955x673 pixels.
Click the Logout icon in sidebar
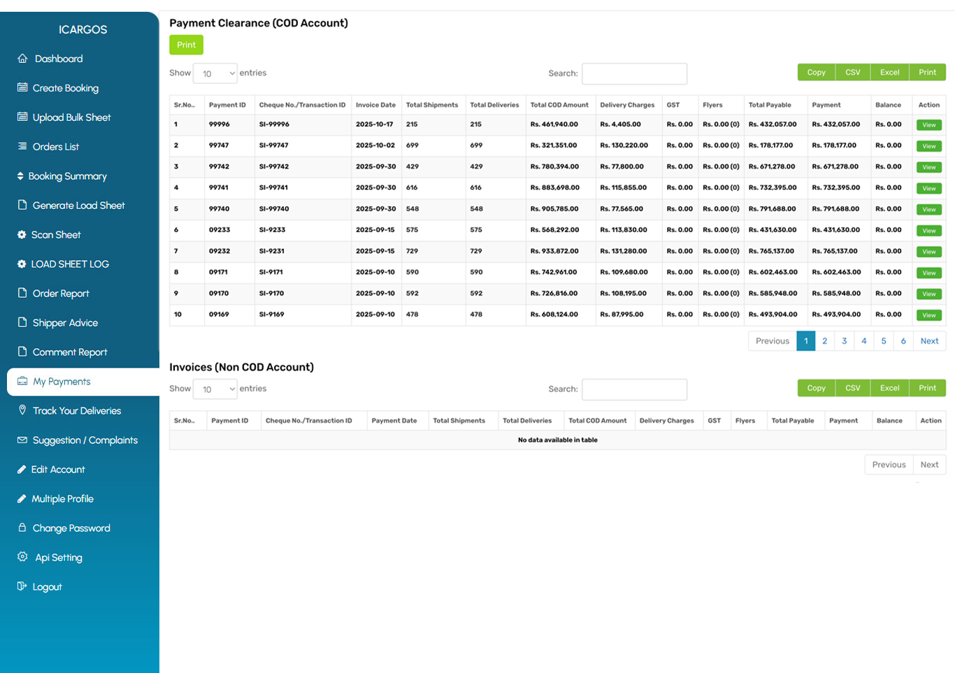click(x=22, y=586)
